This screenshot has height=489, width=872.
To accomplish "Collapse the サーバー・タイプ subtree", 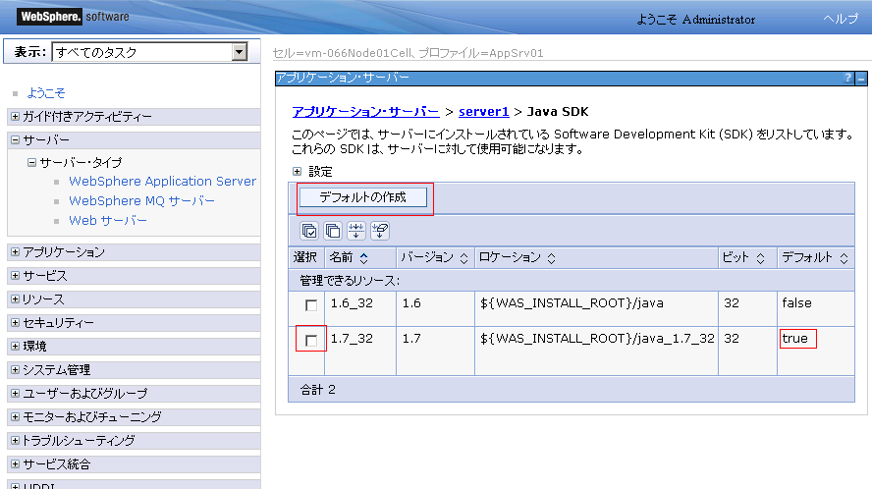I will (31, 162).
